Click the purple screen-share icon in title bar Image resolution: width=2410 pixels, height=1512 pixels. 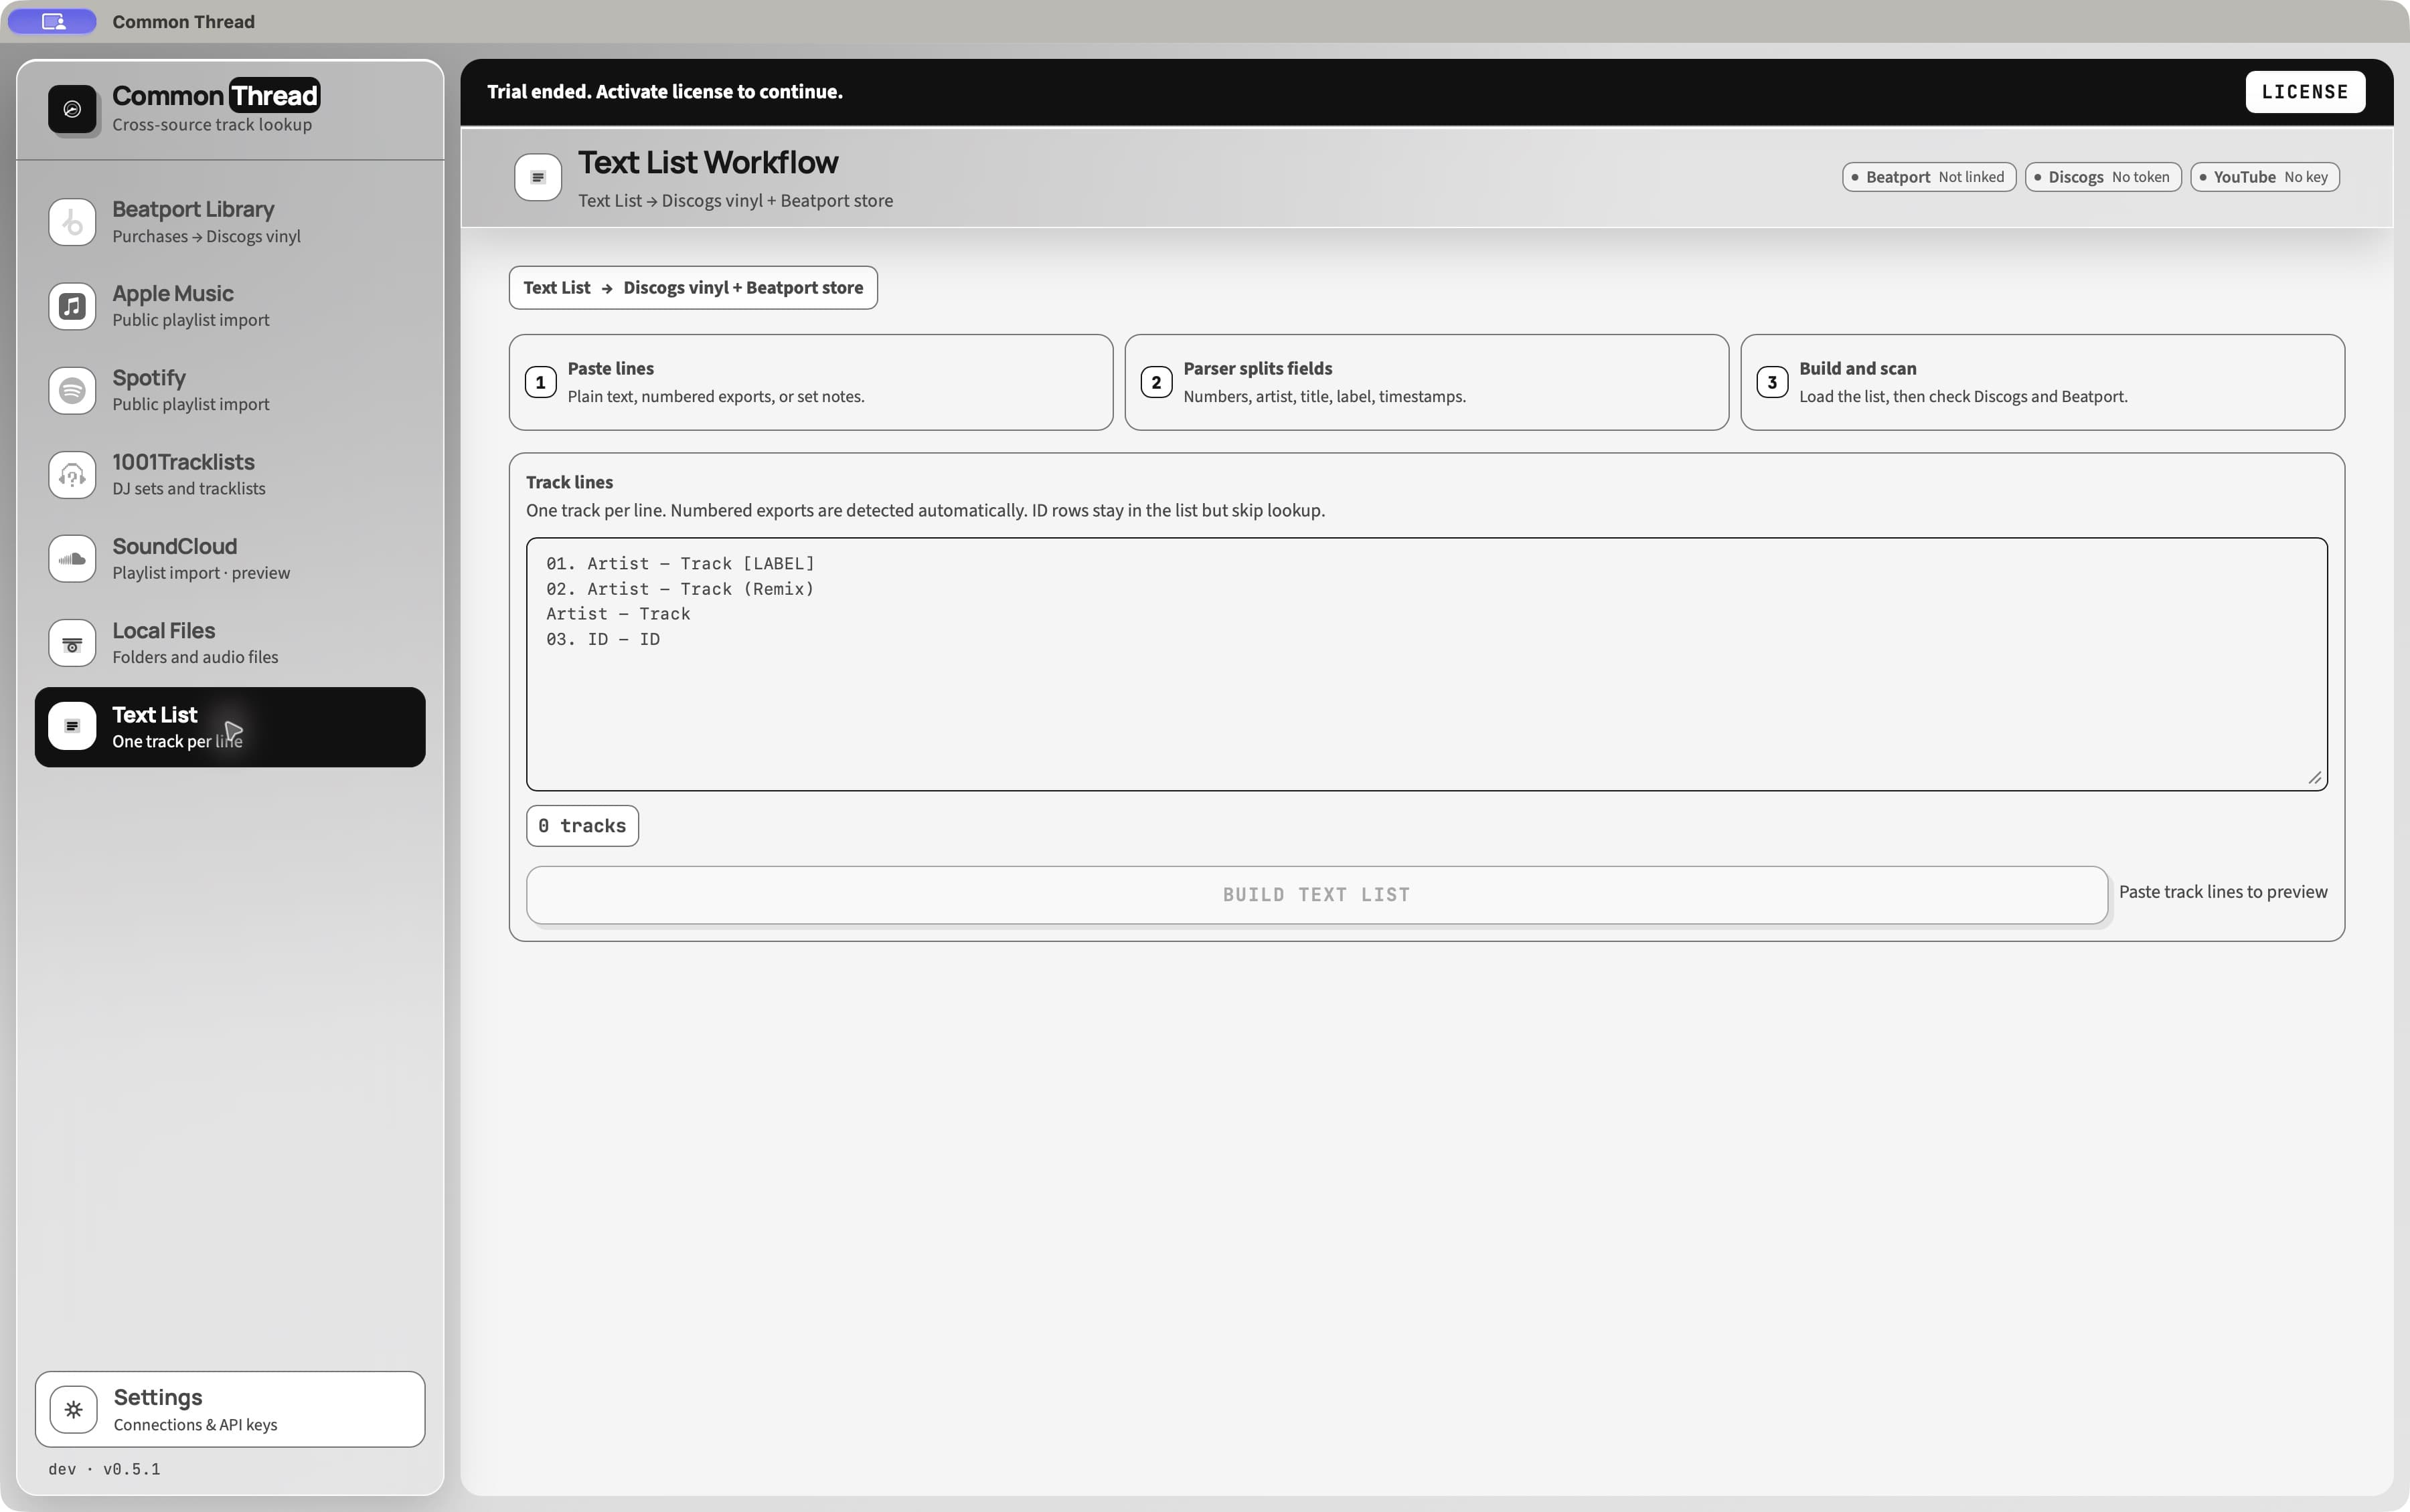[53, 21]
